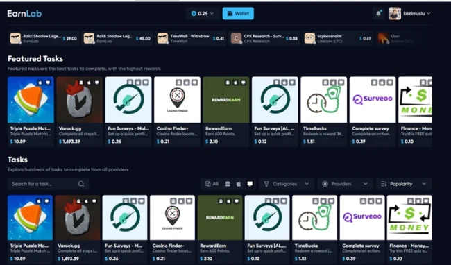Open the Raid: Shadow Legends $45.00 feed entry
This screenshot has width=451, height=265.
[x=117, y=38]
